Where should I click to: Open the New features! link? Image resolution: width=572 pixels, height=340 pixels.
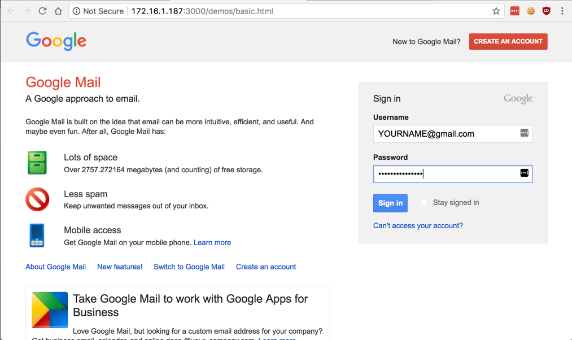click(120, 267)
